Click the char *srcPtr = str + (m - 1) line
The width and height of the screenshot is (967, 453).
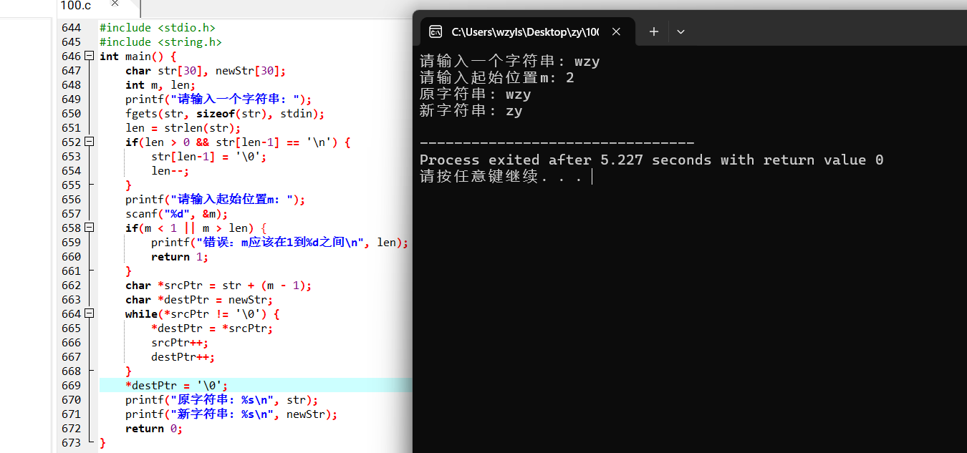pos(218,285)
